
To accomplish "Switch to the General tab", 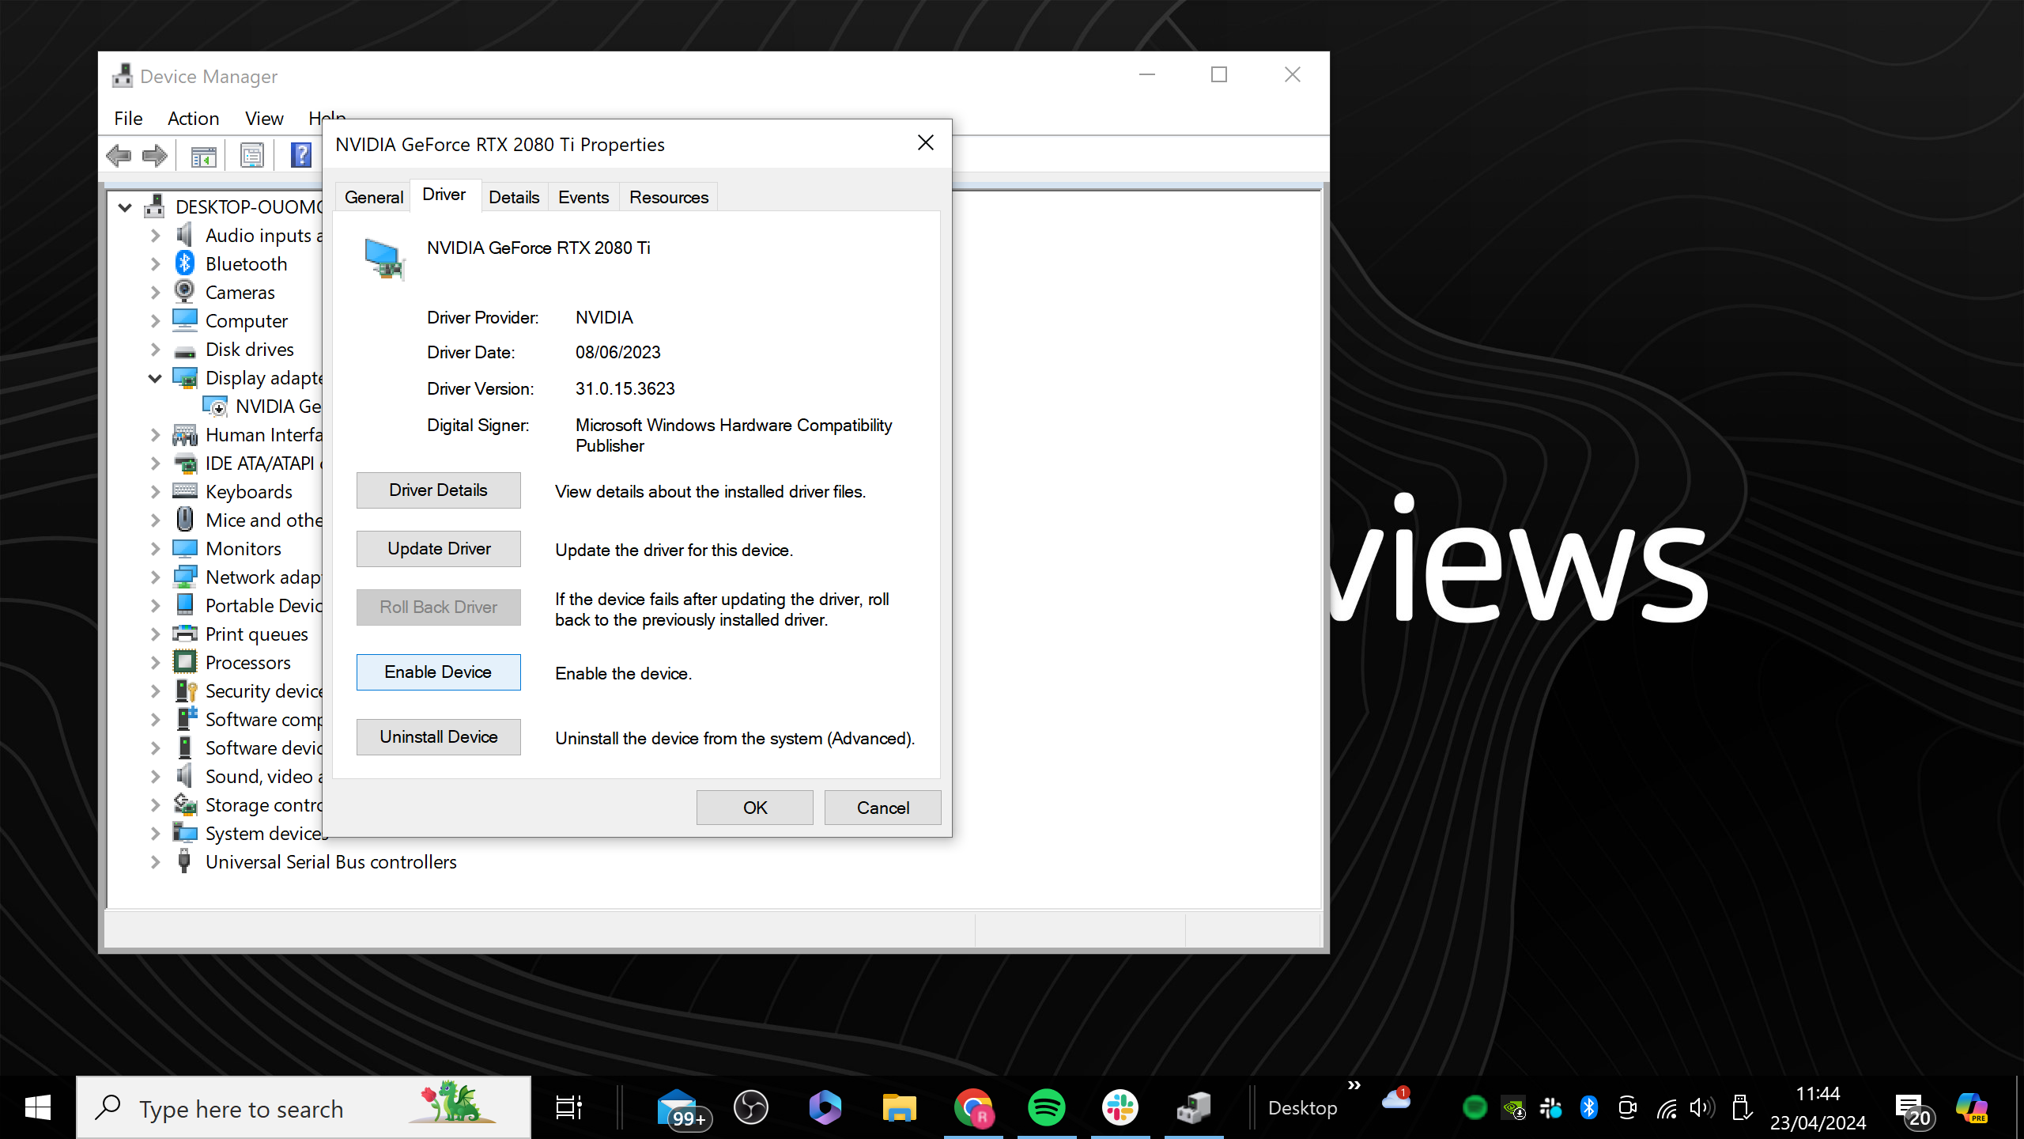I will (373, 197).
